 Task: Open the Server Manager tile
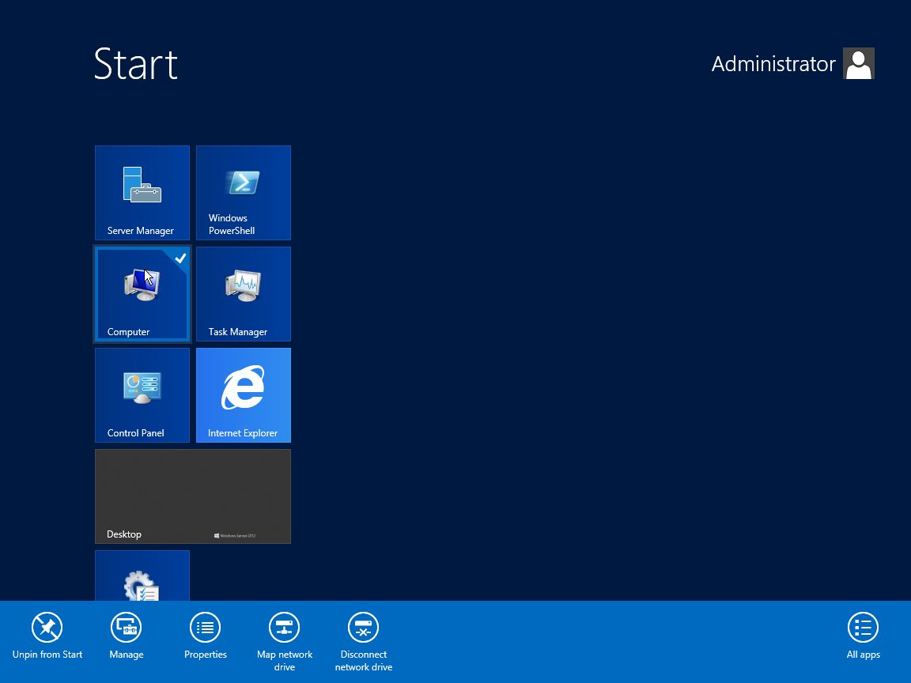coord(142,193)
